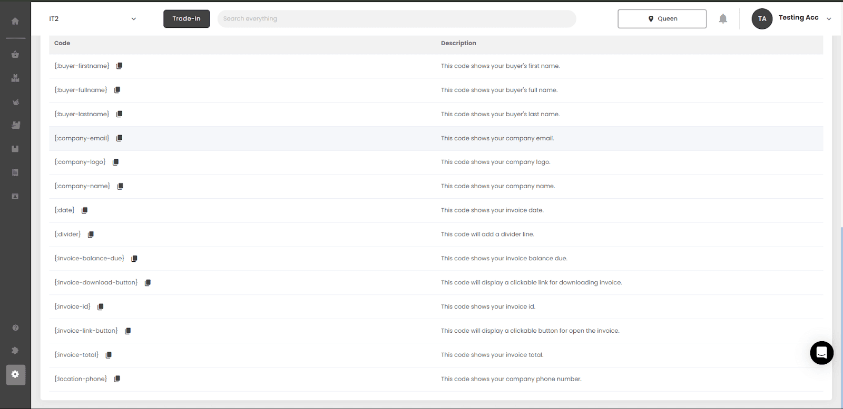Copy the {:invoice-download-button} code

[148, 283]
